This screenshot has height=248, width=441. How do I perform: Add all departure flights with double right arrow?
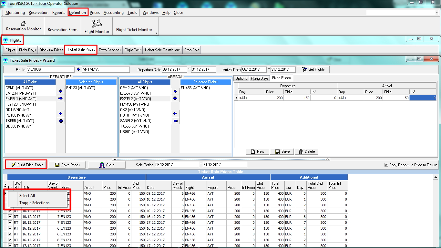60,98
